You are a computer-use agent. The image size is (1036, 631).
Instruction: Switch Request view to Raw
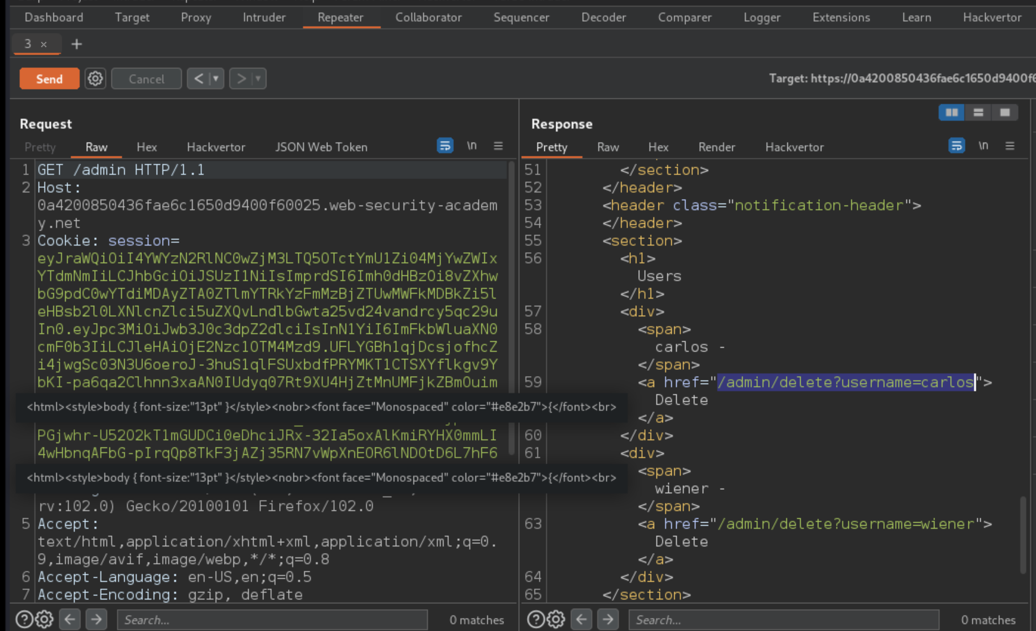tap(96, 147)
